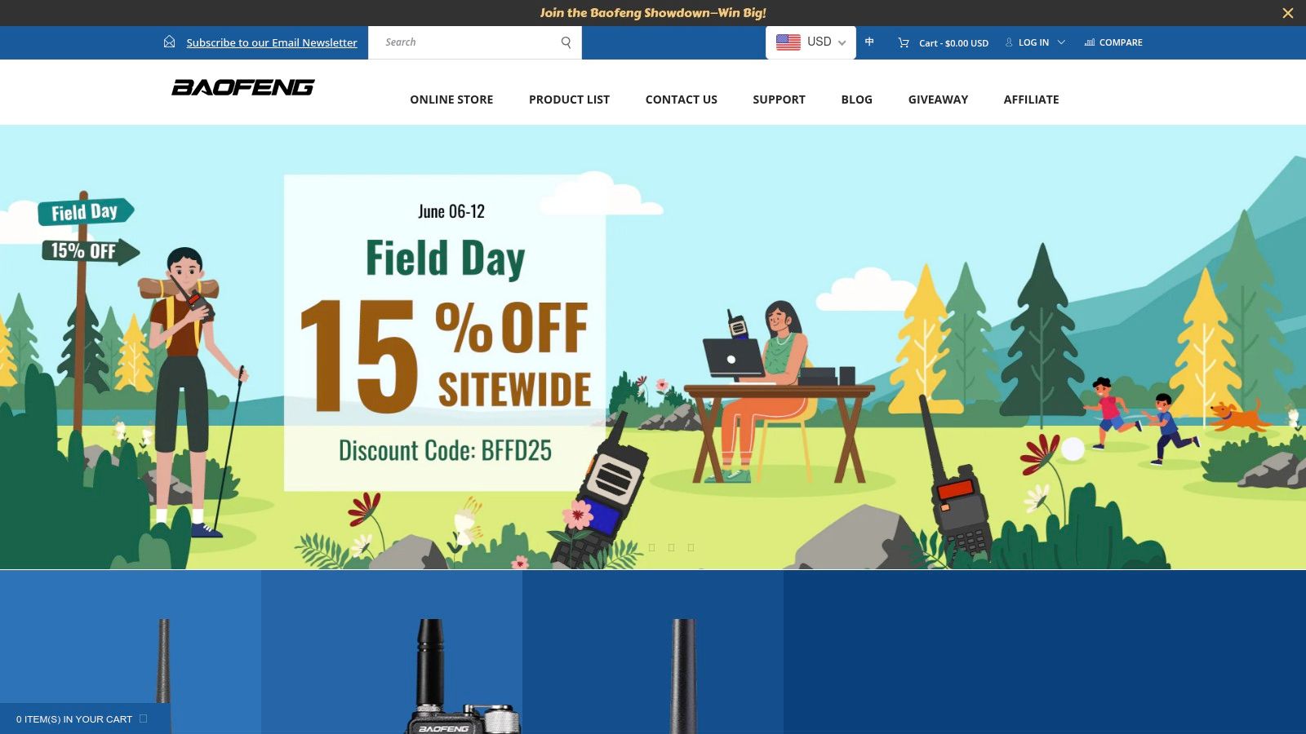Open the ONLINE STORE menu
Image resolution: width=1306 pixels, height=734 pixels.
(x=451, y=99)
